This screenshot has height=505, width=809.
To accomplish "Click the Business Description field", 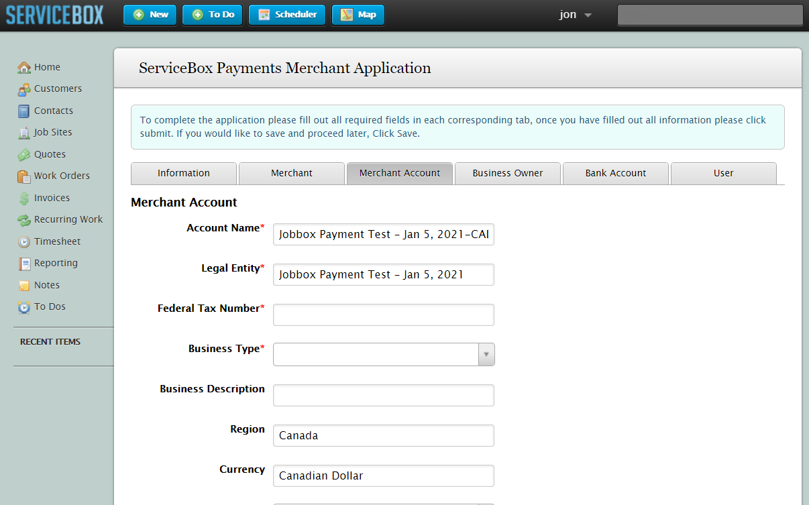I will pos(384,395).
